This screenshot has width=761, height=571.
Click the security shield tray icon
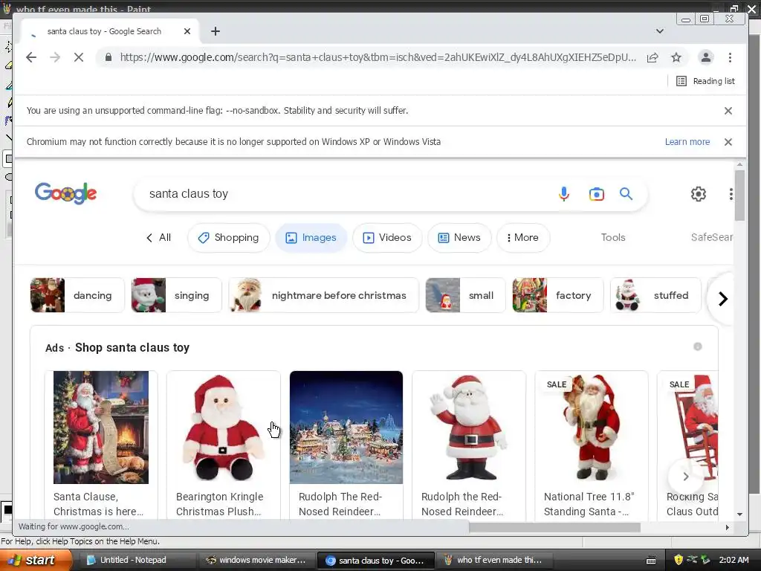click(x=678, y=561)
